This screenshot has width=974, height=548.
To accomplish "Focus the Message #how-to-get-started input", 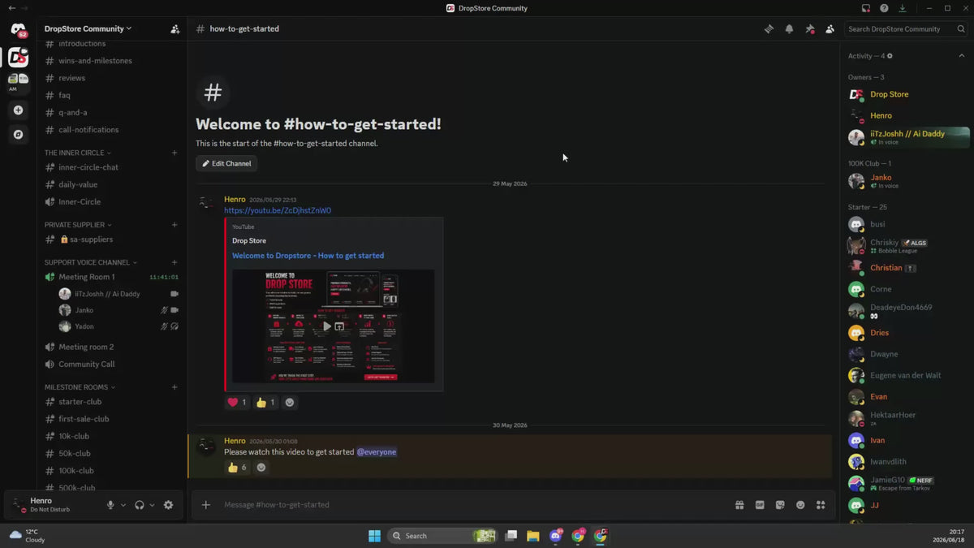I will pyautogui.click(x=475, y=505).
